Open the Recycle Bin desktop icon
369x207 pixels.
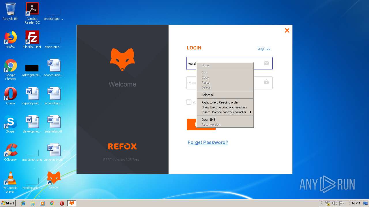pos(10,11)
